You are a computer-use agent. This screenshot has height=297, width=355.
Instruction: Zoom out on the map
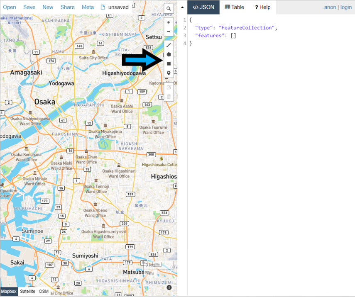[169, 31]
